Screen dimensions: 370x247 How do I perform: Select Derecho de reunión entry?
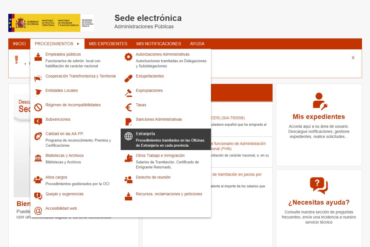point(153,177)
